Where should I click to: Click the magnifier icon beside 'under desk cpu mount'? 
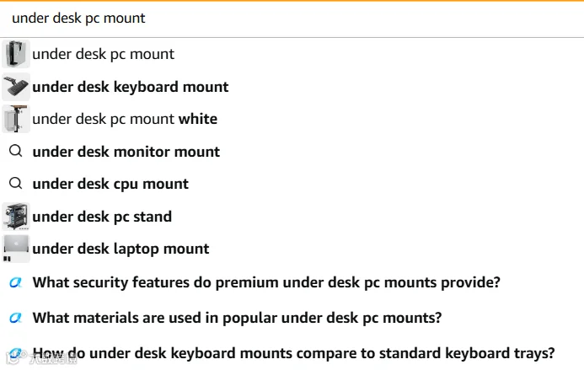pyautogui.click(x=16, y=184)
